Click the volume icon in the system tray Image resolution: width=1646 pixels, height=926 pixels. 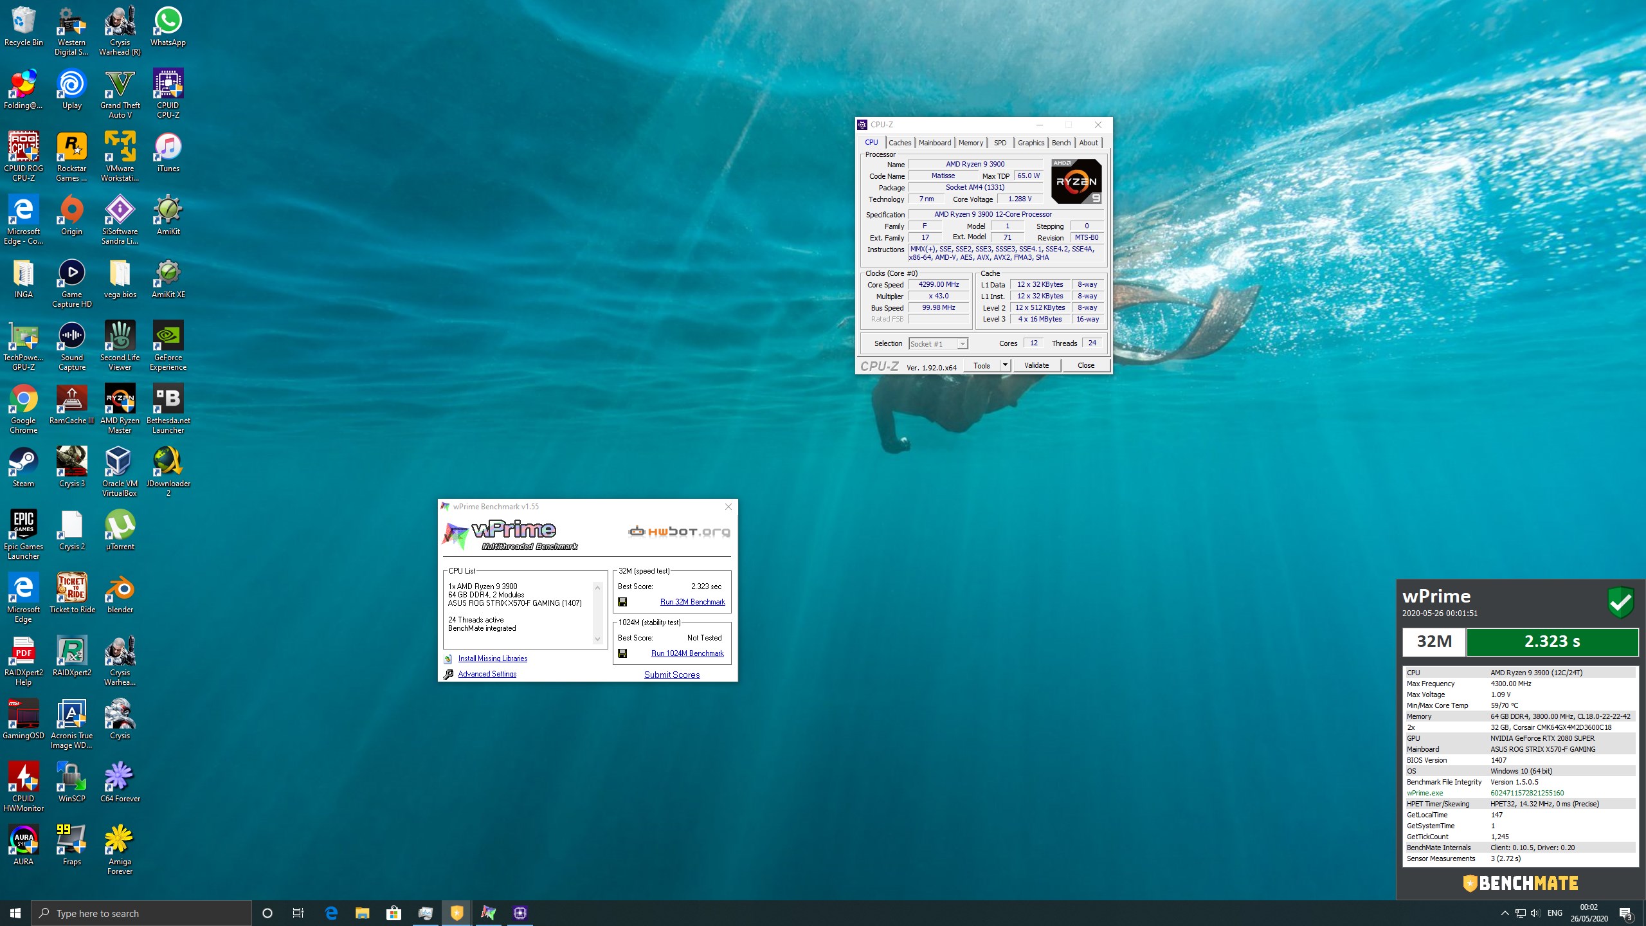coord(1535,913)
